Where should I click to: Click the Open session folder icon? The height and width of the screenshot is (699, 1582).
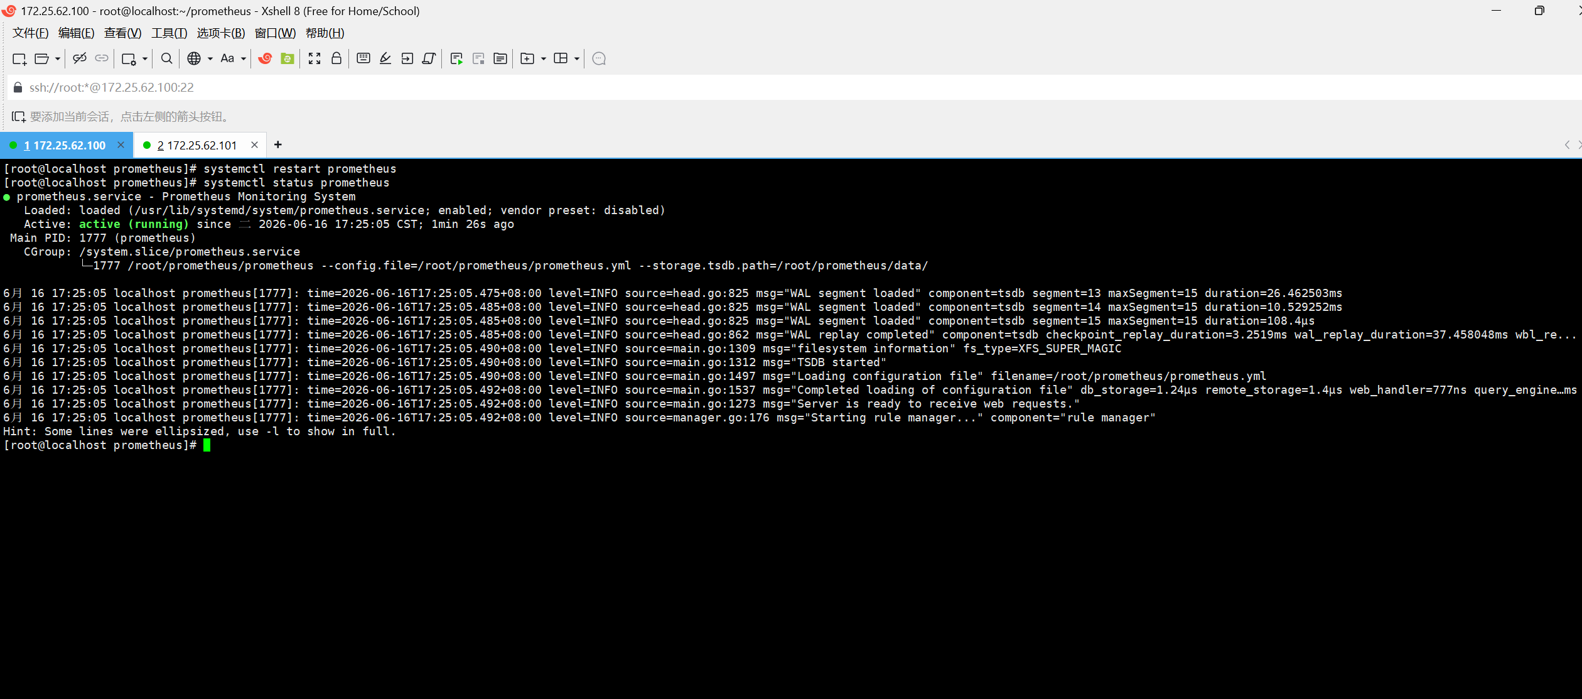pos(41,59)
